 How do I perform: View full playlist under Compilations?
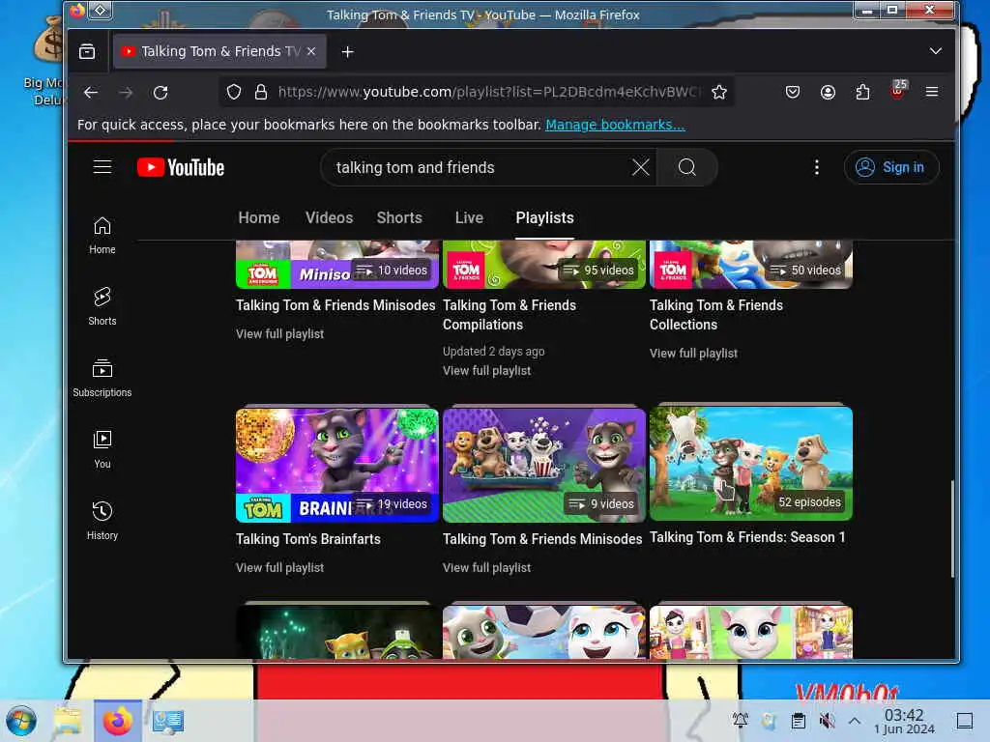[x=486, y=371]
